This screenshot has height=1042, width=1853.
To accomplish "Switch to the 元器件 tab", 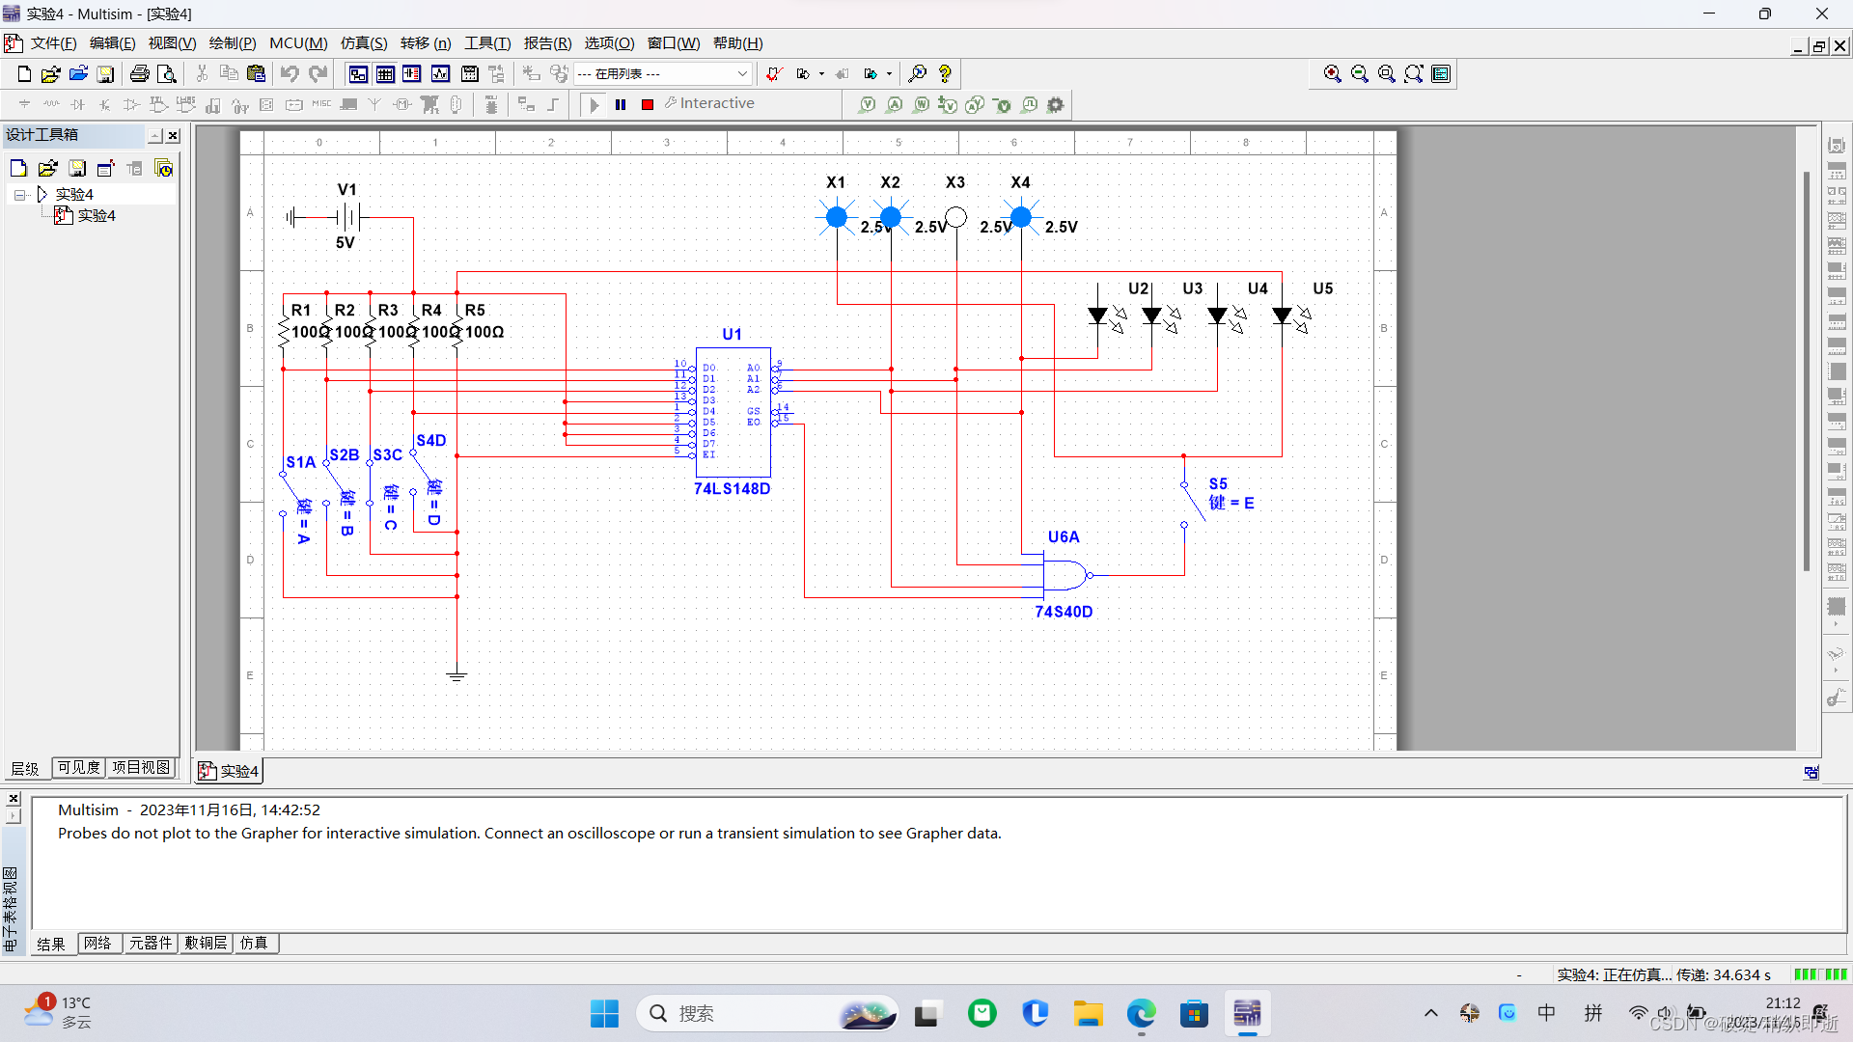I will coord(151,943).
